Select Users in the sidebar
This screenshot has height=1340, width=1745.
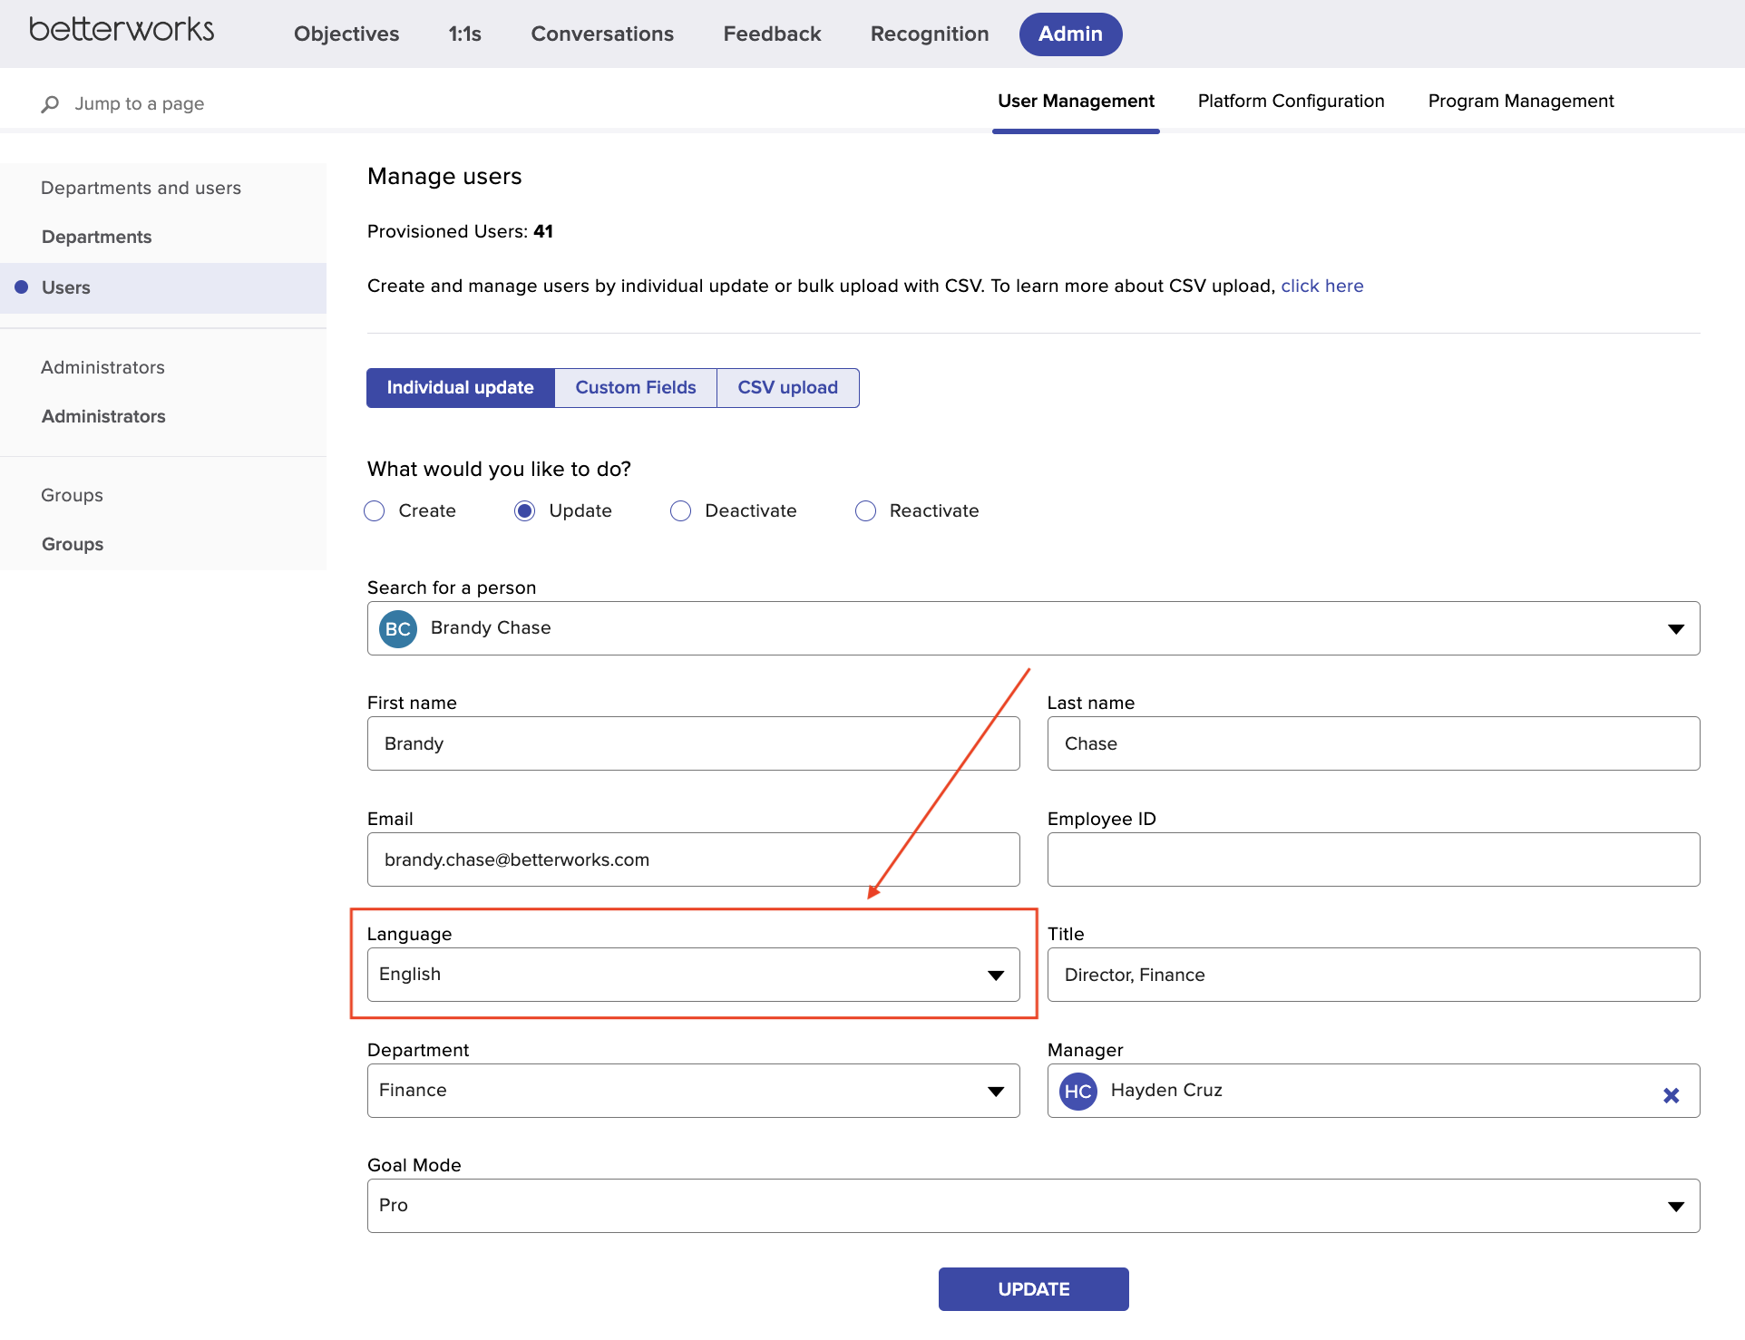pos(65,287)
